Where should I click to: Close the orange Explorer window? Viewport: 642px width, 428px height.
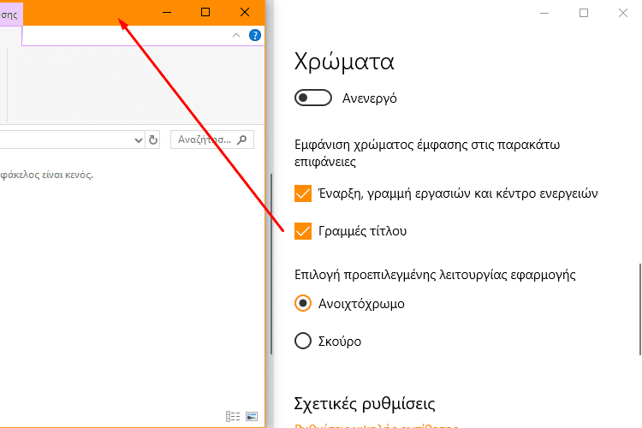(x=245, y=12)
